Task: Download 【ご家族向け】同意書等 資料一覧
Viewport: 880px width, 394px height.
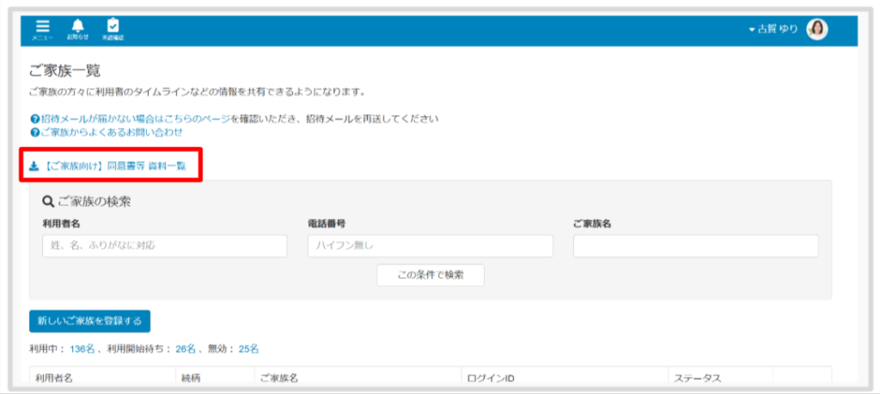Action: pos(107,166)
